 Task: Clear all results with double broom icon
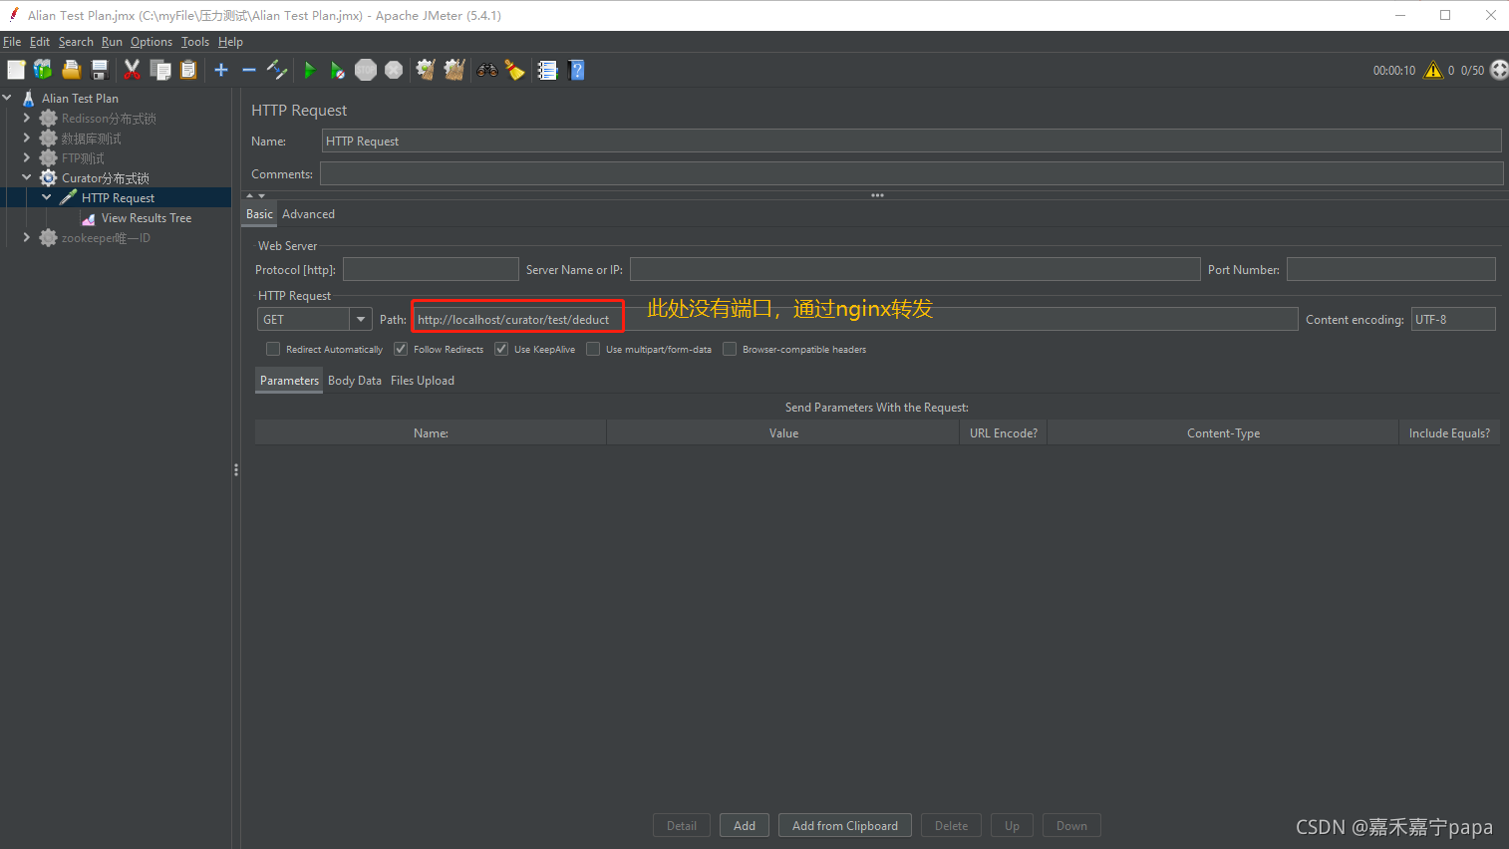click(454, 70)
